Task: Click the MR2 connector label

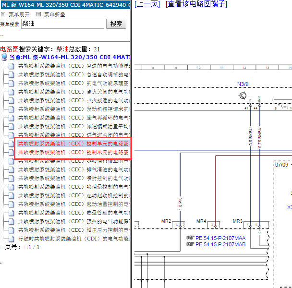Action: 166,221
